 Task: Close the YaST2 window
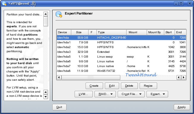pyautogui.click(x=190, y=4)
